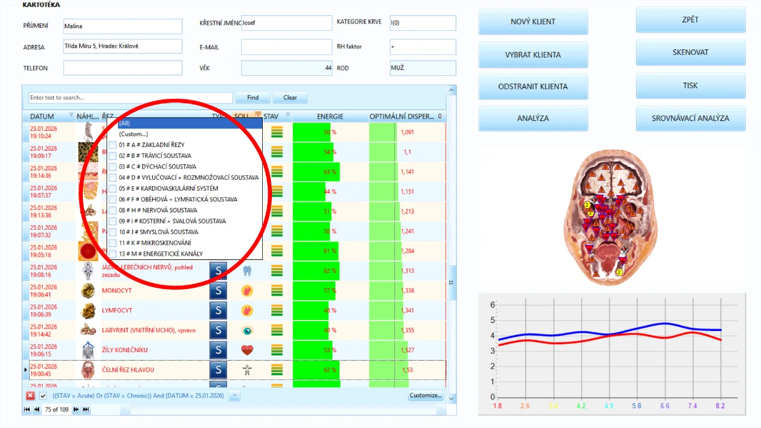The width and height of the screenshot is (761, 428).
Task: Go to the previous record page
Action: coord(36,409)
